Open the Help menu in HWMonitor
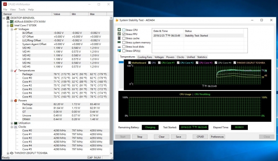Viewport: 278px width, 161px height. (x=31, y=9)
